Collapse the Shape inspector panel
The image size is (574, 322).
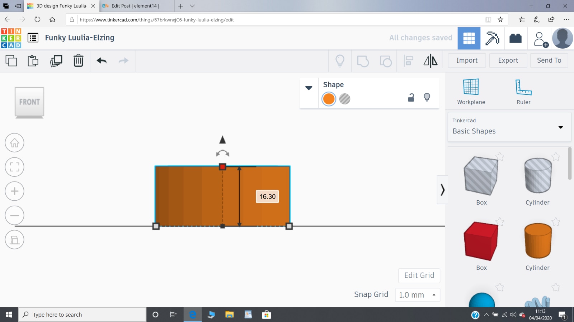click(x=309, y=88)
